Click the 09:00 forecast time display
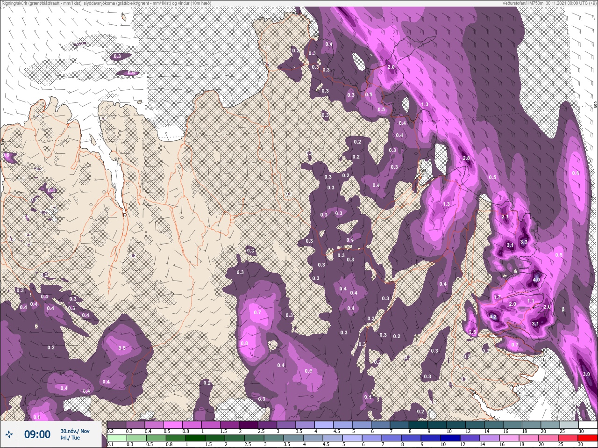The width and height of the screenshot is (598, 448). coord(37,434)
